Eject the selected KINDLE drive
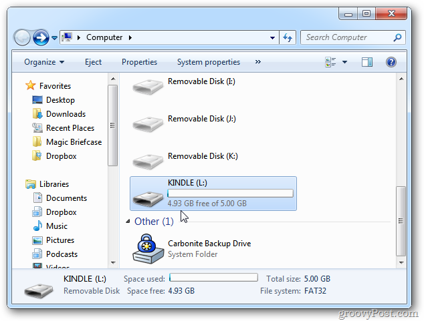424x321 pixels. 93,62
